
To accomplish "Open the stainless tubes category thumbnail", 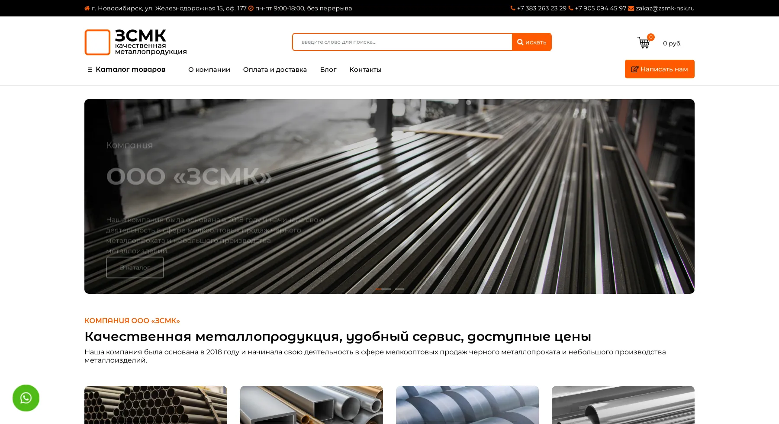I will point(623,405).
